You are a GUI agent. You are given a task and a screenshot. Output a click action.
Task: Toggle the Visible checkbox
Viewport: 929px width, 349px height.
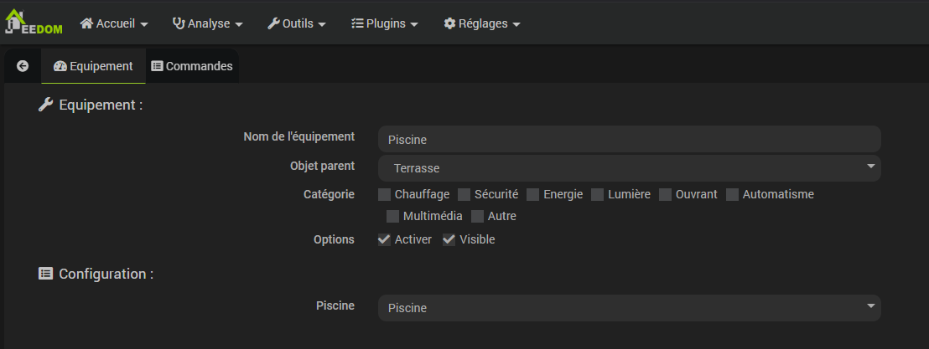click(x=449, y=239)
